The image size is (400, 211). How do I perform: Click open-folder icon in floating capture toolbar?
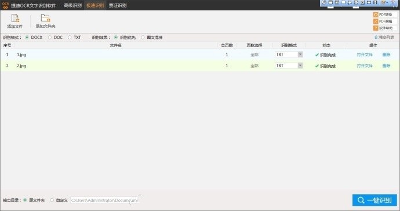coord(324,2)
